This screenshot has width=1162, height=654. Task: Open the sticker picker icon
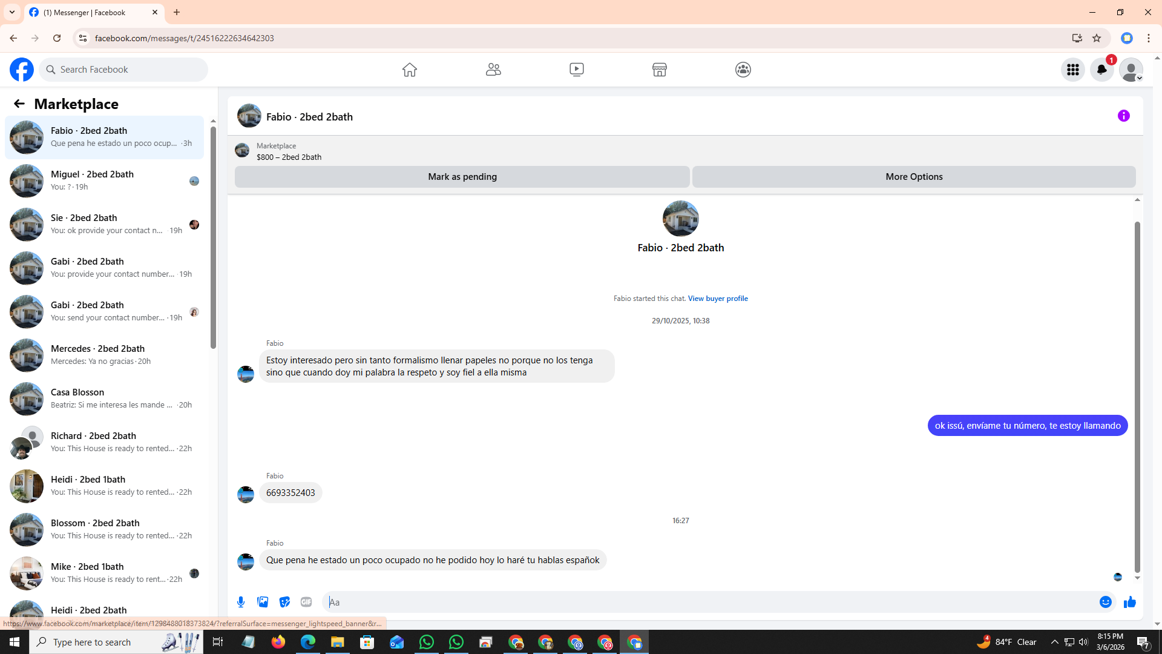tap(284, 602)
